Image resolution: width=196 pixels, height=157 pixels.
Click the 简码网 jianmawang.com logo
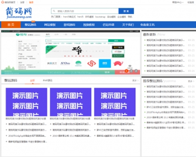click(x=19, y=13)
